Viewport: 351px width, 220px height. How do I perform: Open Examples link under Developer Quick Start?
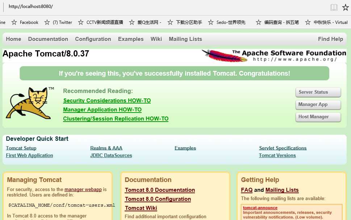[185, 148]
